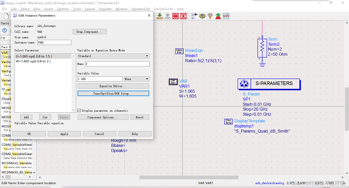Click the Equation Editor button
Image resolution: width=349 pixels, height=188 pixels.
click(113, 86)
